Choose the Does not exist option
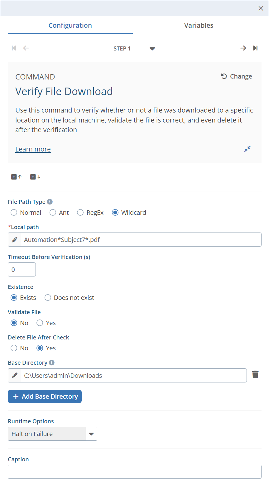The width and height of the screenshot is (269, 485). click(48, 298)
